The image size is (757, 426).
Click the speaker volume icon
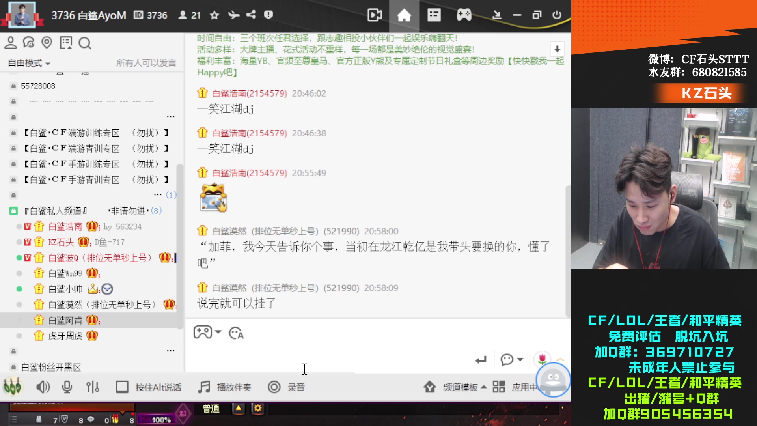(x=43, y=387)
